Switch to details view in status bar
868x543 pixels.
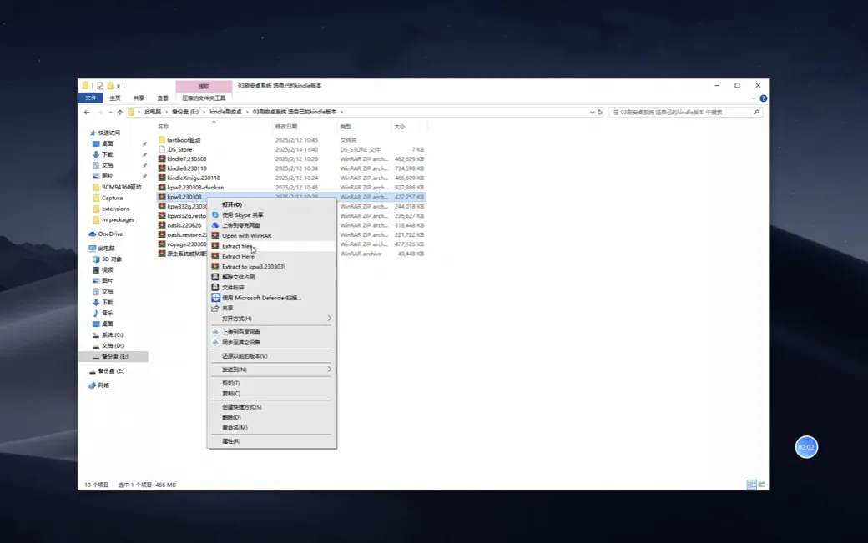click(751, 485)
